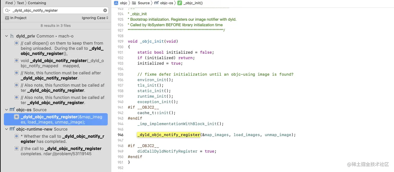Open result '// call dlopen() on them to keep them'

click(x=62, y=48)
